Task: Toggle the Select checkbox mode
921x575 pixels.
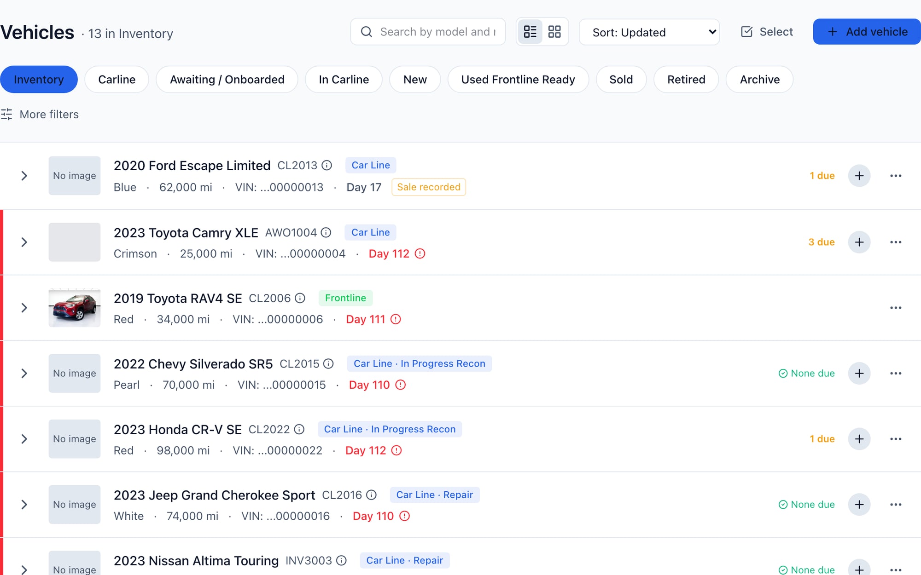Action: tap(767, 32)
